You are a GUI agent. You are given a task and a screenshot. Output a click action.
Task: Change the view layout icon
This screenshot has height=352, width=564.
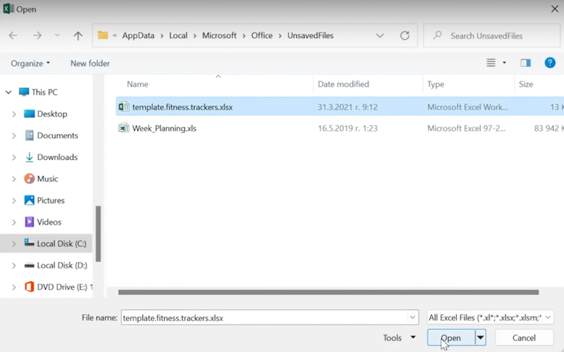coord(491,63)
